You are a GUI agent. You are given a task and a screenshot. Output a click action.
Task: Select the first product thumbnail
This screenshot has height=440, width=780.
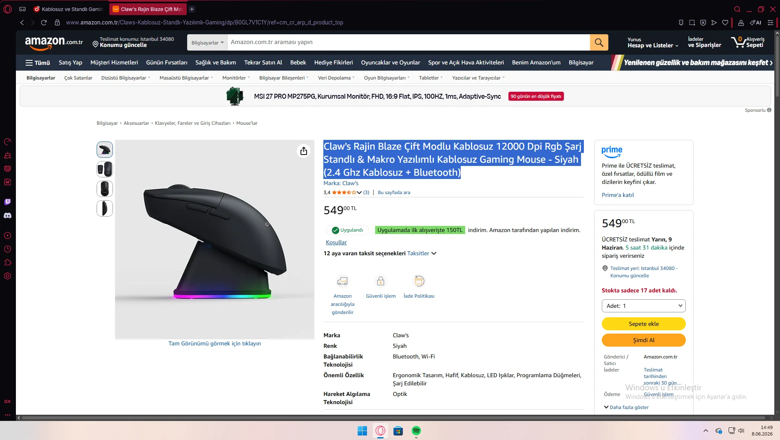[x=105, y=150]
